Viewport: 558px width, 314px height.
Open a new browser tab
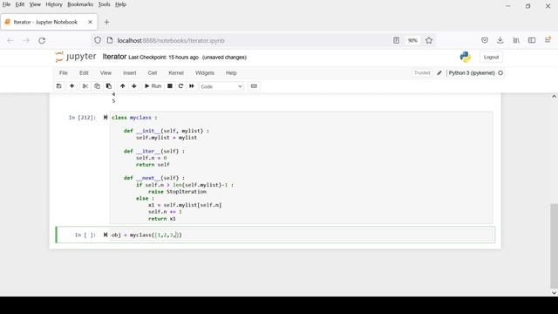pos(106,22)
